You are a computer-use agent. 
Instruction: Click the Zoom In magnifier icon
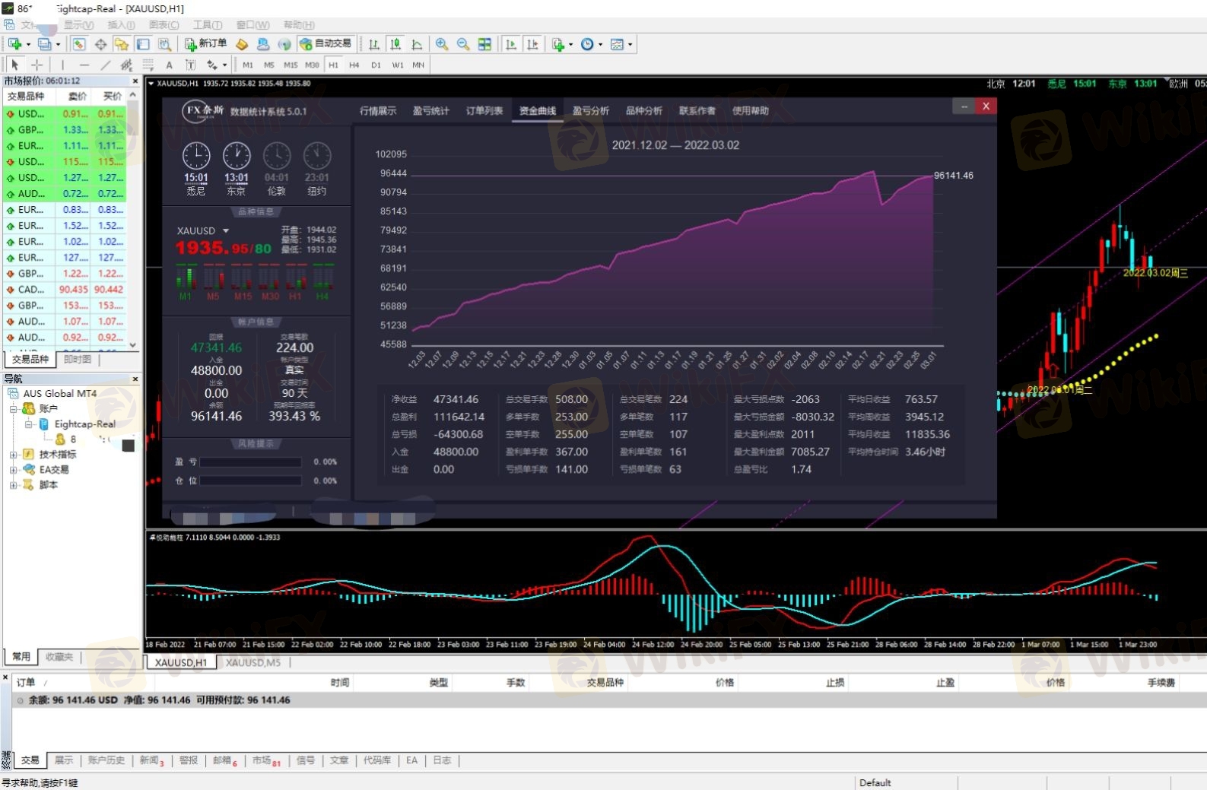tap(441, 44)
